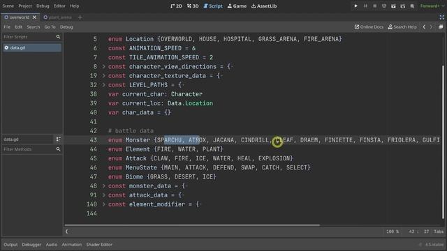Click the Location type on line 39

(199, 103)
